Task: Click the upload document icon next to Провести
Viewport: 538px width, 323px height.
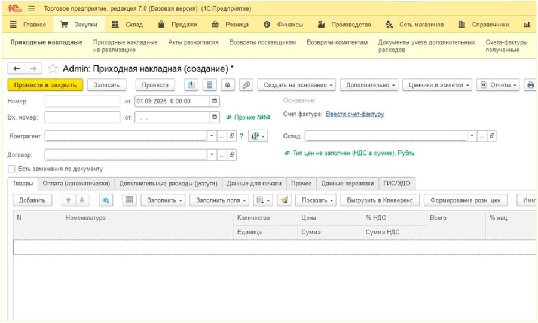Action: click(191, 85)
